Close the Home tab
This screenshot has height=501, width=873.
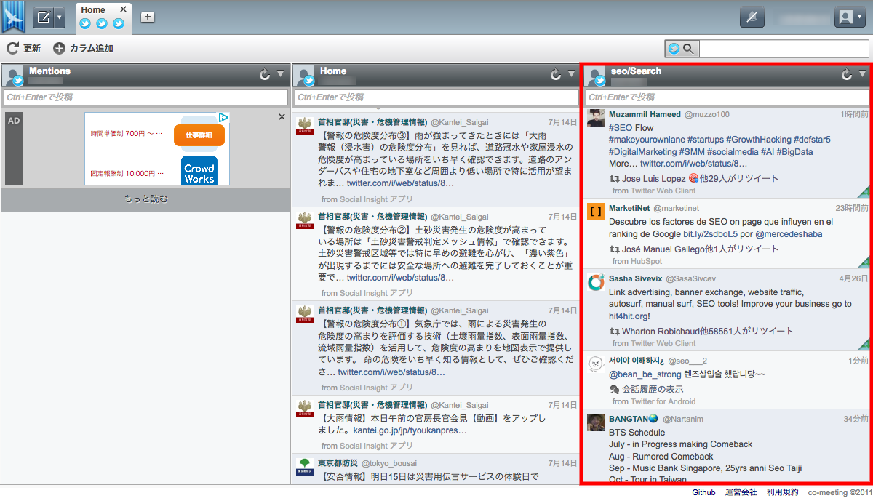pos(123,9)
